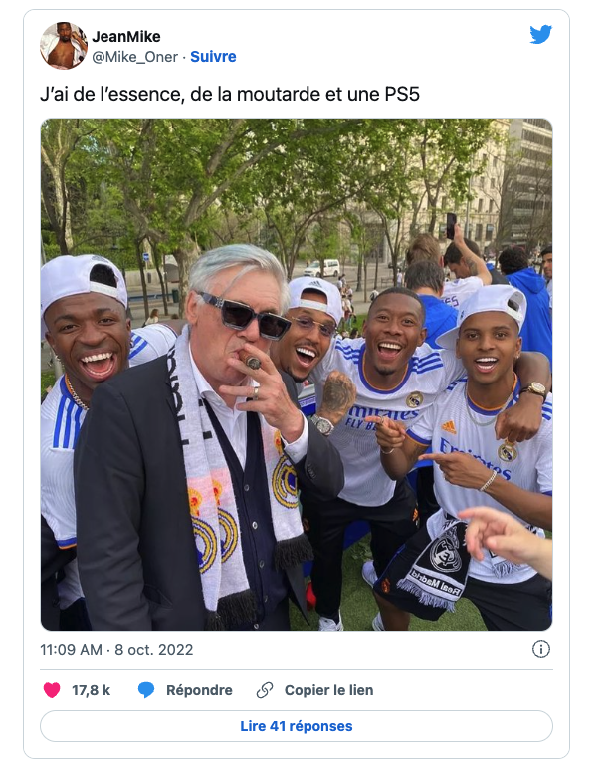The height and width of the screenshot is (766, 616).
Task: Click the 11:09 AM time of the tweet
Action: (72, 650)
